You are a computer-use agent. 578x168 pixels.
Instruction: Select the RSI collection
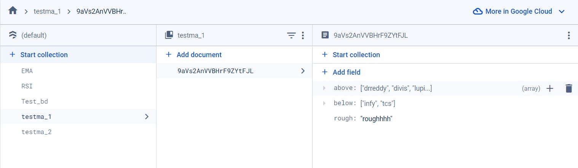pos(27,86)
